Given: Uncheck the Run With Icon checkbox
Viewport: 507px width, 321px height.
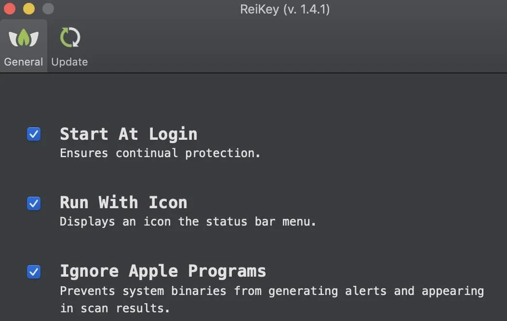Looking at the screenshot, I should click(34, 203).
